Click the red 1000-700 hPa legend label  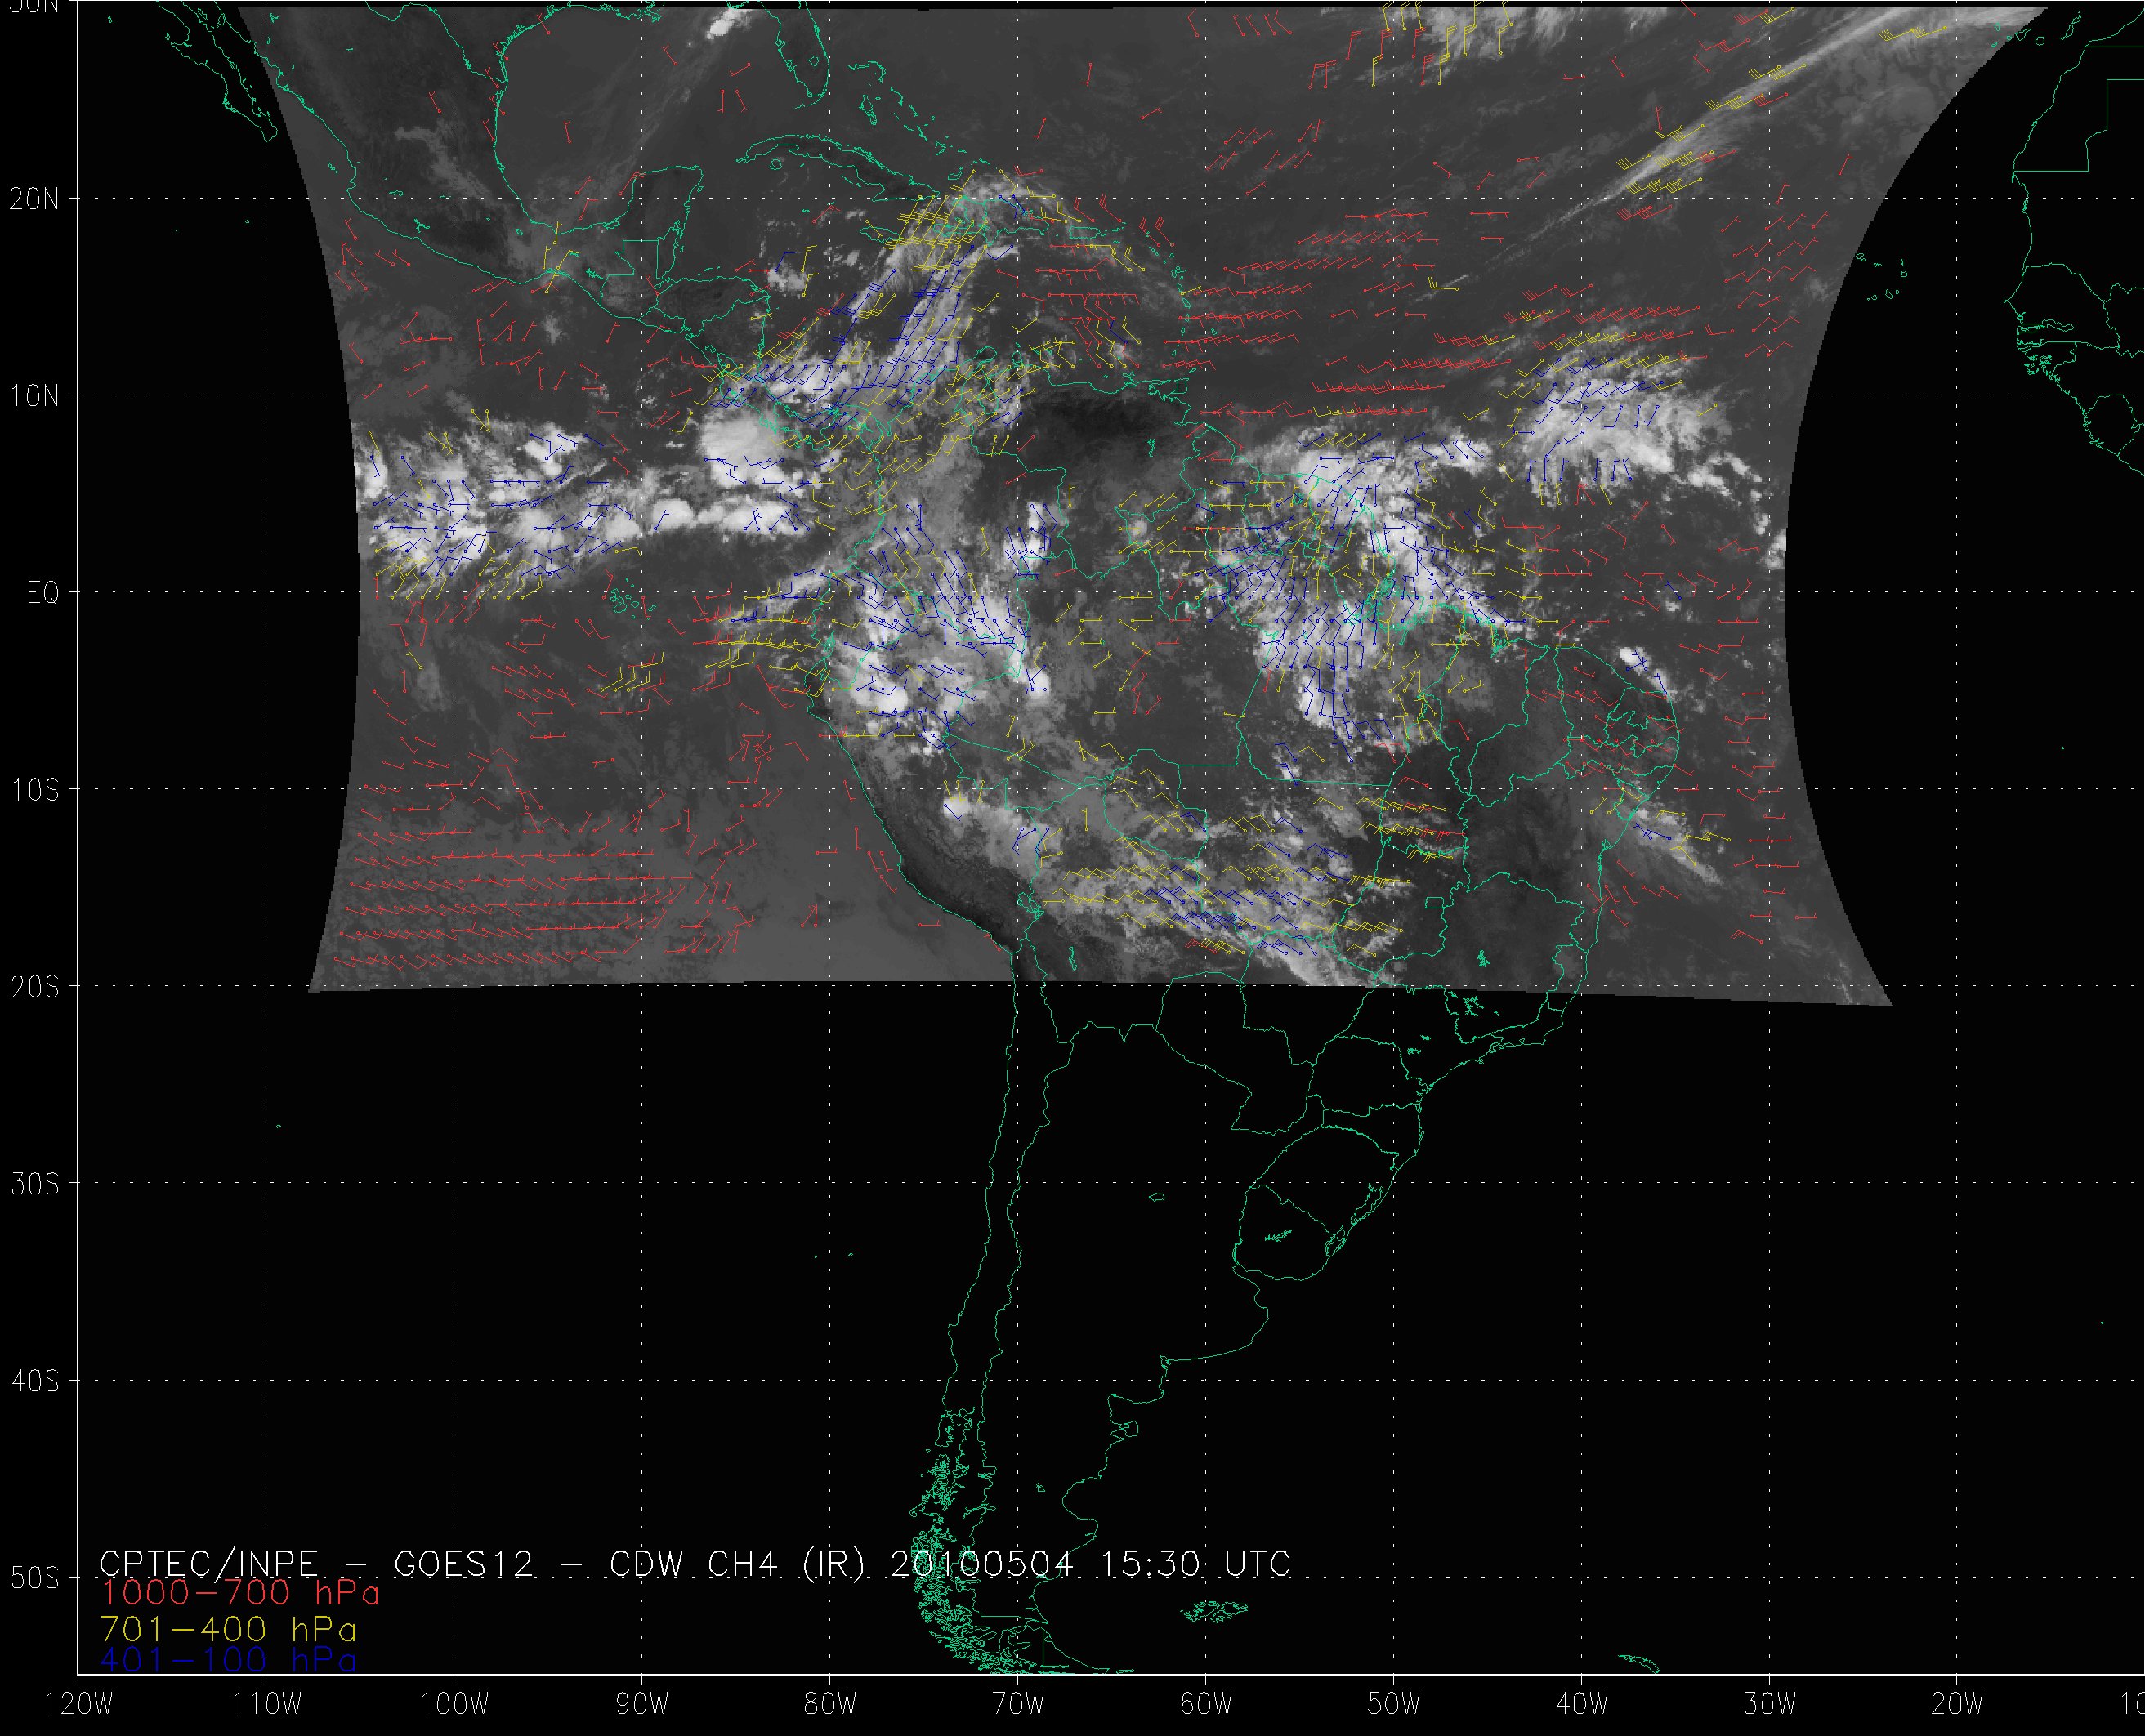click(240, 1593)
